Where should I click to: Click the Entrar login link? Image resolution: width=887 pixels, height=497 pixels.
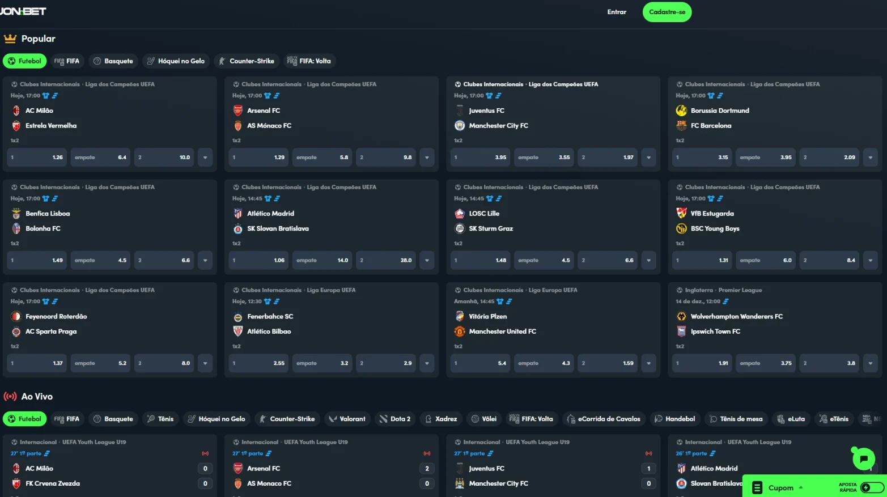click(x=617, y=12)
